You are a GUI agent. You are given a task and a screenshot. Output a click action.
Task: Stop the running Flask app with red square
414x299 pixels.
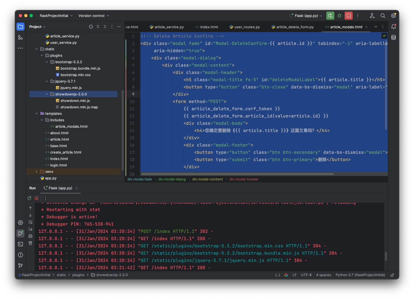[349, 16]
